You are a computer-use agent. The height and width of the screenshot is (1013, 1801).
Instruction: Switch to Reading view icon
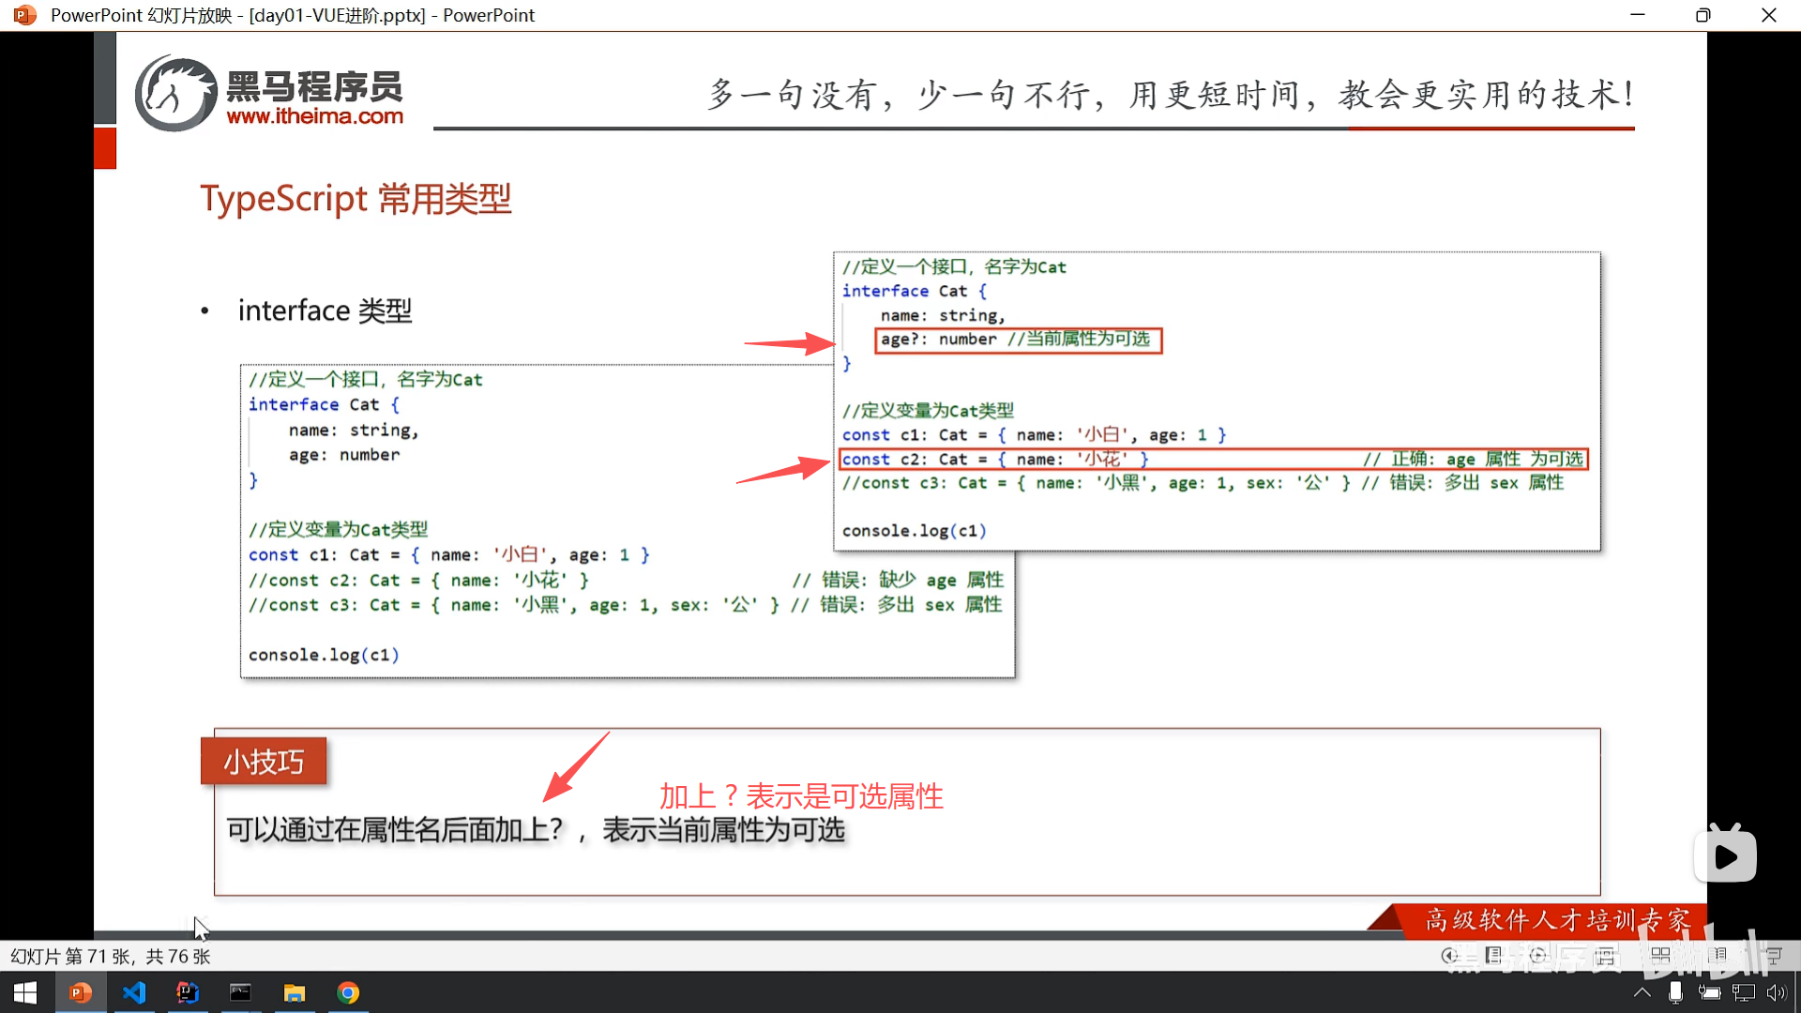pyautogui.click(x=1718, y=955)
